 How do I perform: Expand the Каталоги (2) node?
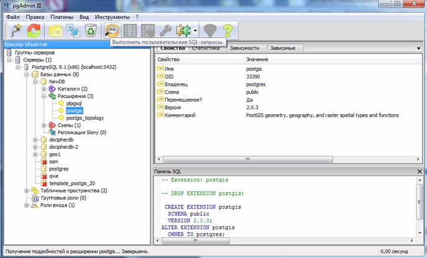pyautogui.click(x=44, y=89)
